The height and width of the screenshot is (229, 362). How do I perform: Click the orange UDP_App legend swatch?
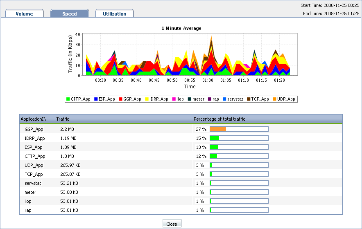coord(274,99)
